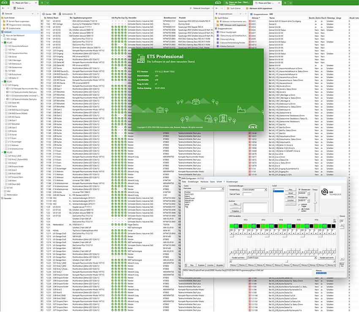Image resolution: width=359 pixels, height=312 pixels.
Task: Collapse the 02_EG tree node
Action: (3, 81)
